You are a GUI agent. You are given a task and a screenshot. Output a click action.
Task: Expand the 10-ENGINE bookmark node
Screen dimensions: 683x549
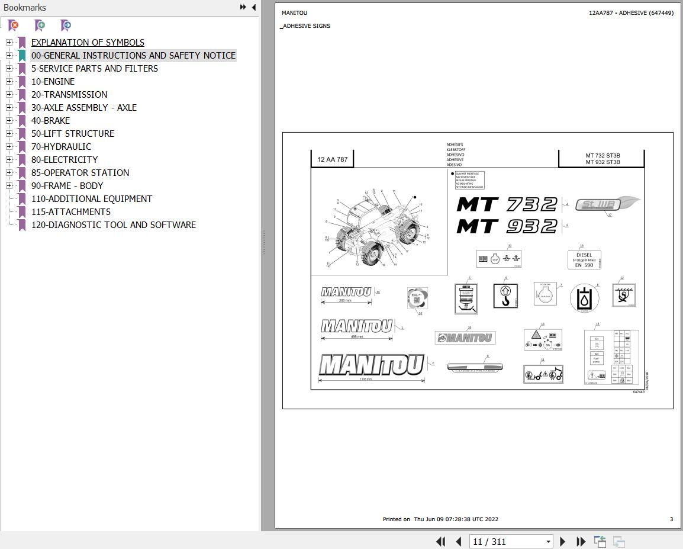point(9,82)
